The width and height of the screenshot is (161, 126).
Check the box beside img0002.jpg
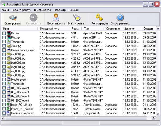[x=4, y=59]
